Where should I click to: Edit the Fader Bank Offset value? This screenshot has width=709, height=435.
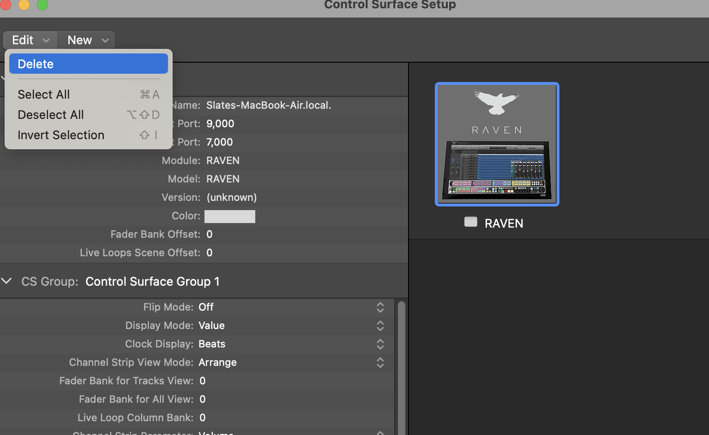point(210,235)
